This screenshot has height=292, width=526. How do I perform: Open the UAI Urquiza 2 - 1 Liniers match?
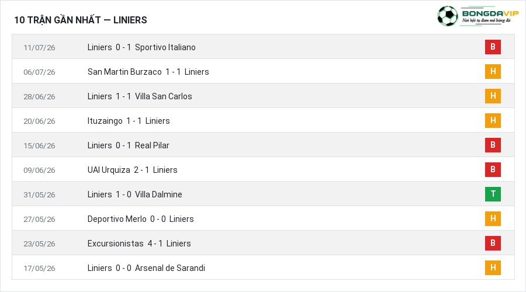point(132,170)
